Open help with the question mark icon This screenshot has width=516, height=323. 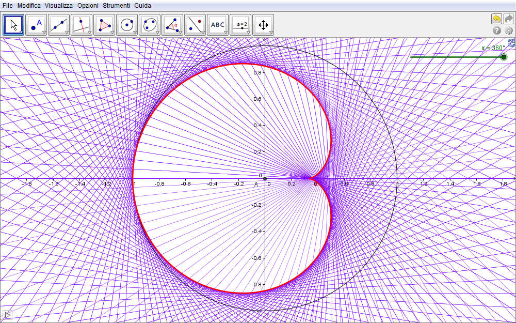[496, 30]
